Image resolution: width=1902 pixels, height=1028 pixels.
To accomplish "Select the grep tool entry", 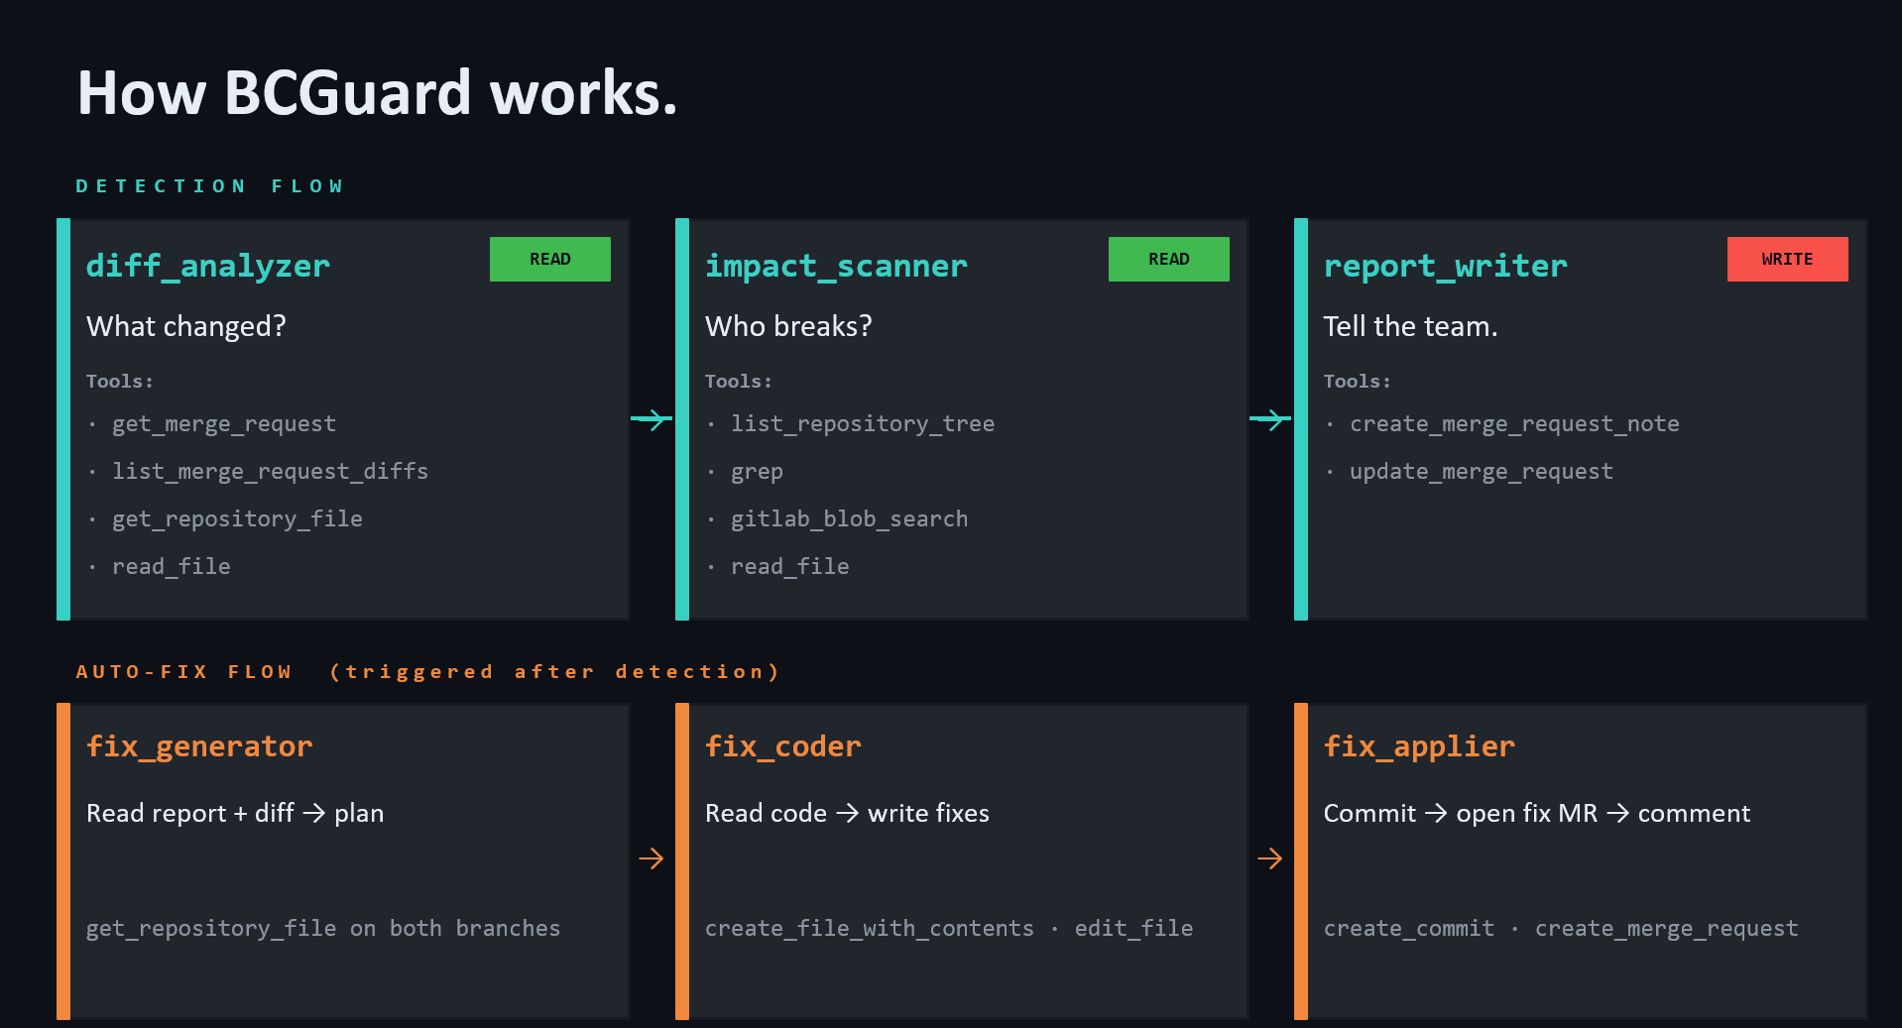I will pos(757,473).
